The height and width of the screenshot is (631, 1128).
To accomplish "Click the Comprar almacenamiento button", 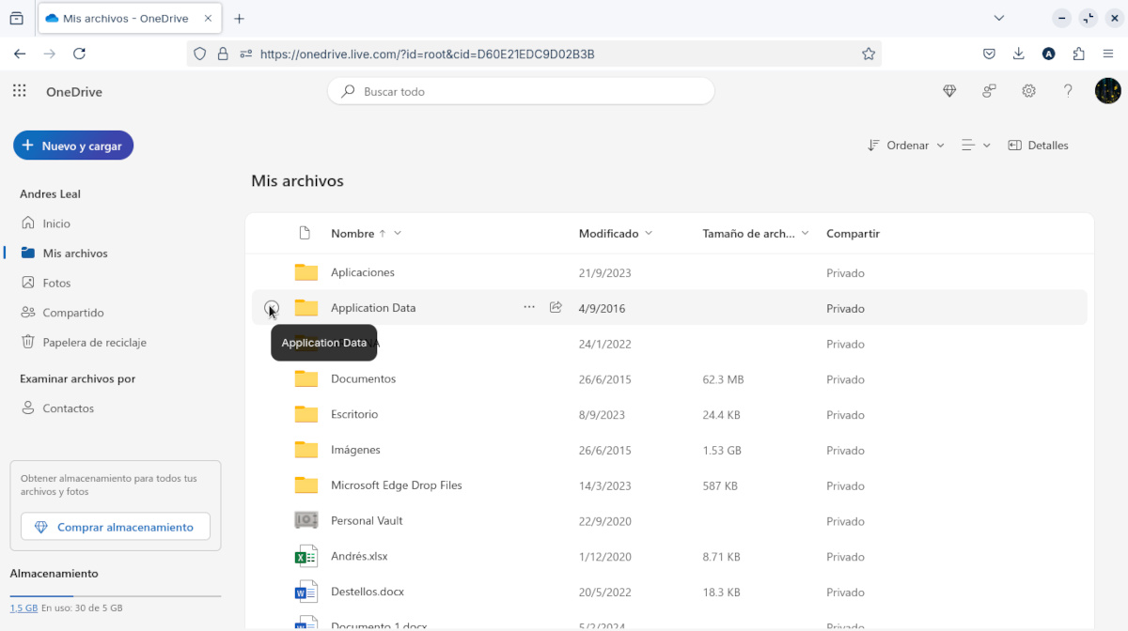I will (x=116, y=527).
